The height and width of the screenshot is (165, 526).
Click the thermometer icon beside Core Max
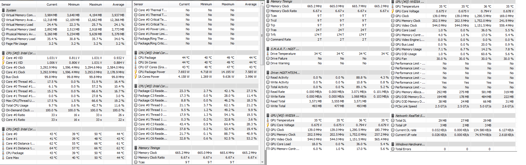(3, 158)
